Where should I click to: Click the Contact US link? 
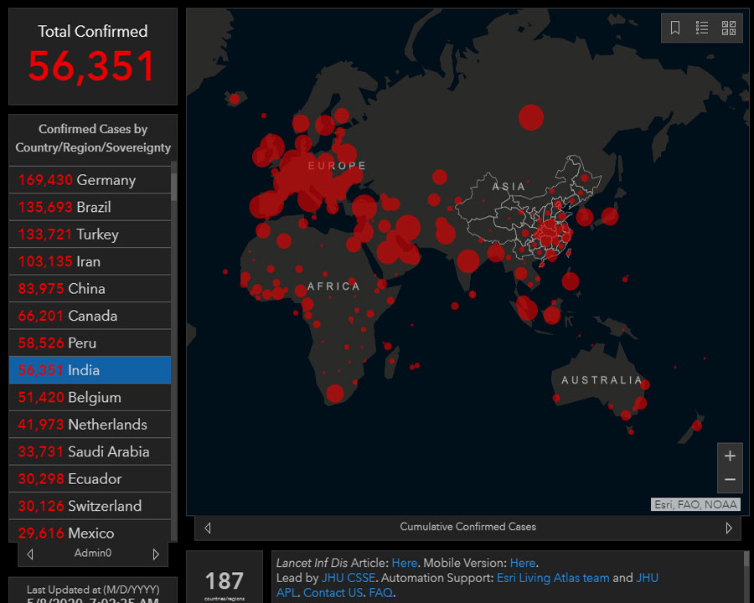coord(333,593)
